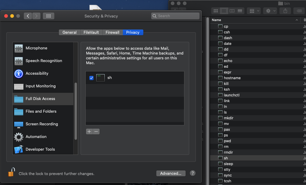Open the General tab

point(69,32)
